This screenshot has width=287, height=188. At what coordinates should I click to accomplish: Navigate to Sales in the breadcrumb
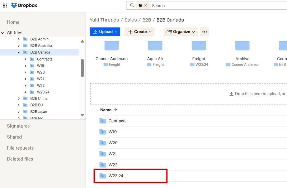[131, 20]
